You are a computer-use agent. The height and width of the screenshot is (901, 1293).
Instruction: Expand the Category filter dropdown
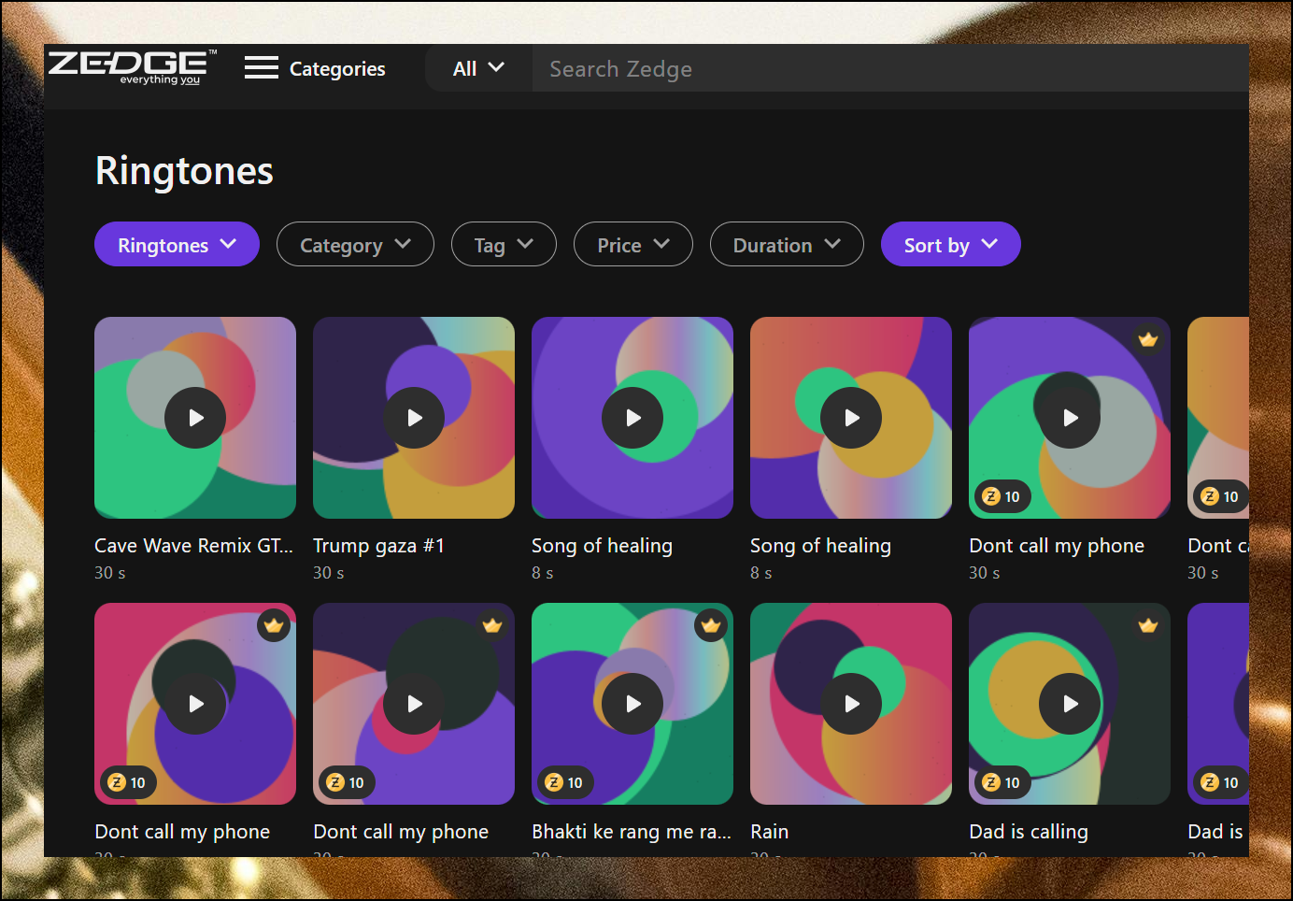pos(355,244)
